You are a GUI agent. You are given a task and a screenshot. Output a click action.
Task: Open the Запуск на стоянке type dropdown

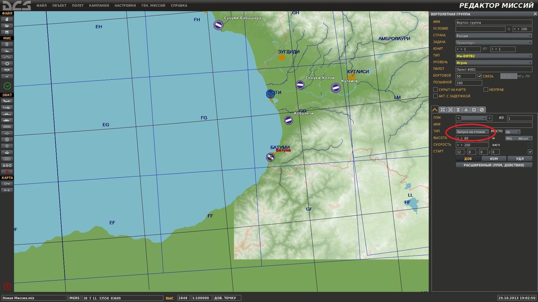472,131
